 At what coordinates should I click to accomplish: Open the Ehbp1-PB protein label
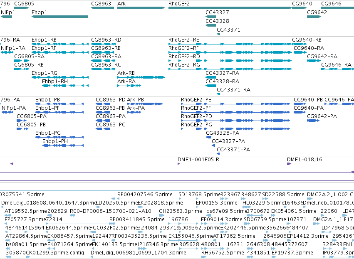pos(48,100)
